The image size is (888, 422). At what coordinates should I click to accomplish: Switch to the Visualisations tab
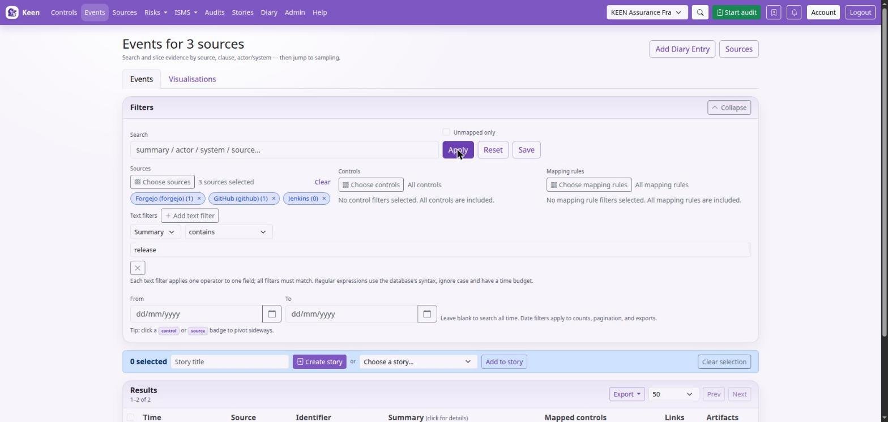pyautogui.click(x=193, y=79)
